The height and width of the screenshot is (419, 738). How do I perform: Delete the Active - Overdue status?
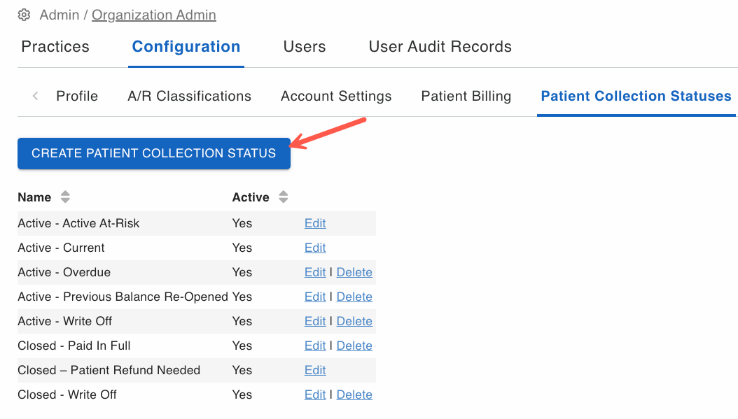tap(354, 272)
